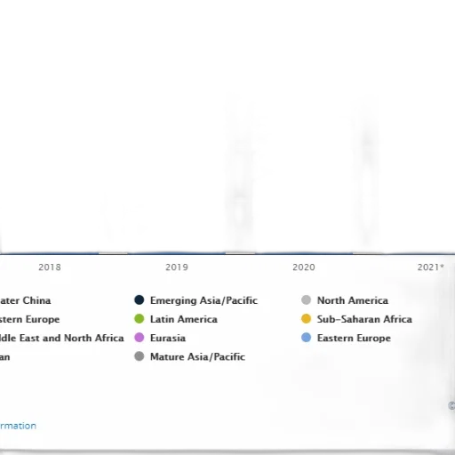Toggle the Eastern Europe blue dot
Screen dimensions: 455x455
click(306, 338)
